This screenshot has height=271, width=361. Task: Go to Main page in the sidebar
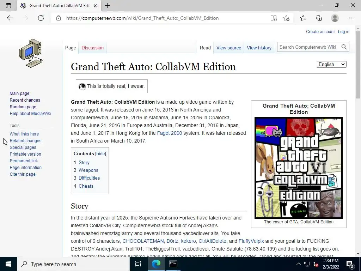[19, 93]
